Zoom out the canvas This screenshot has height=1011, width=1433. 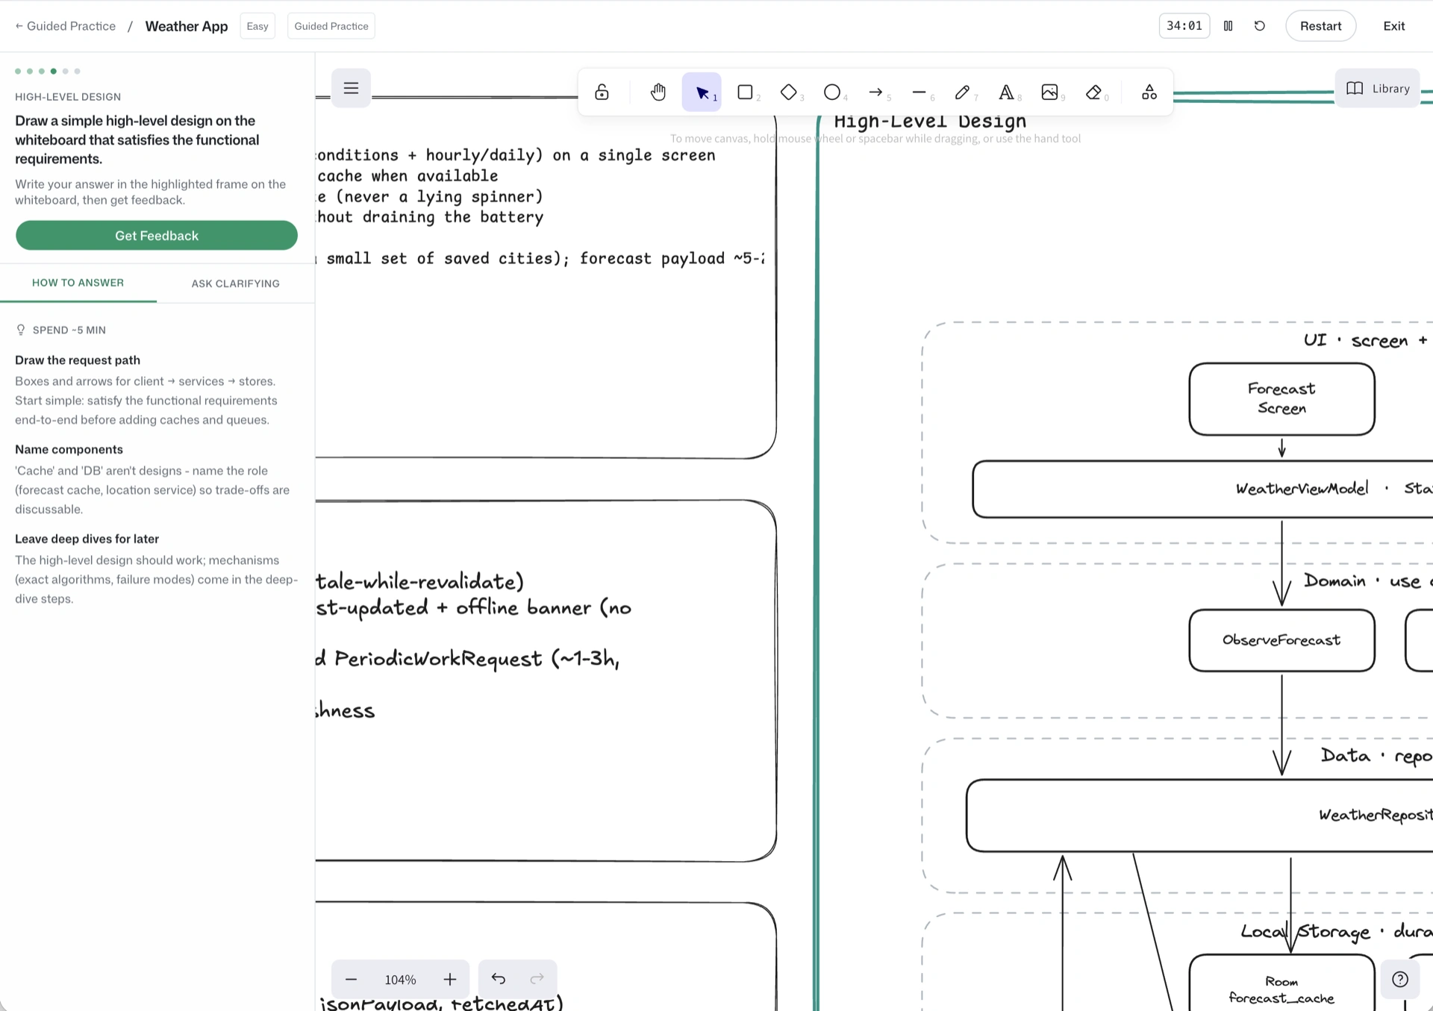click(351, 979)
